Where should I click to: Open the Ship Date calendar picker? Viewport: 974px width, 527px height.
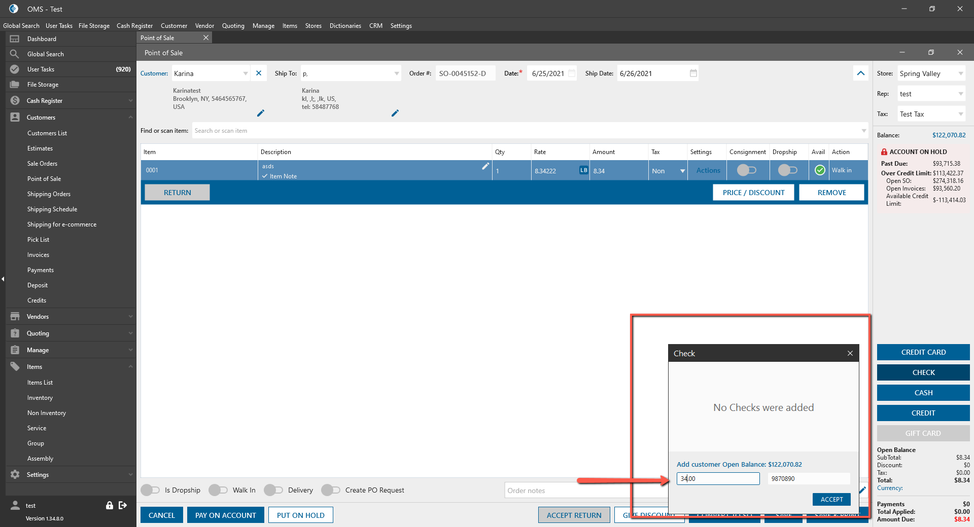(693, 73)
